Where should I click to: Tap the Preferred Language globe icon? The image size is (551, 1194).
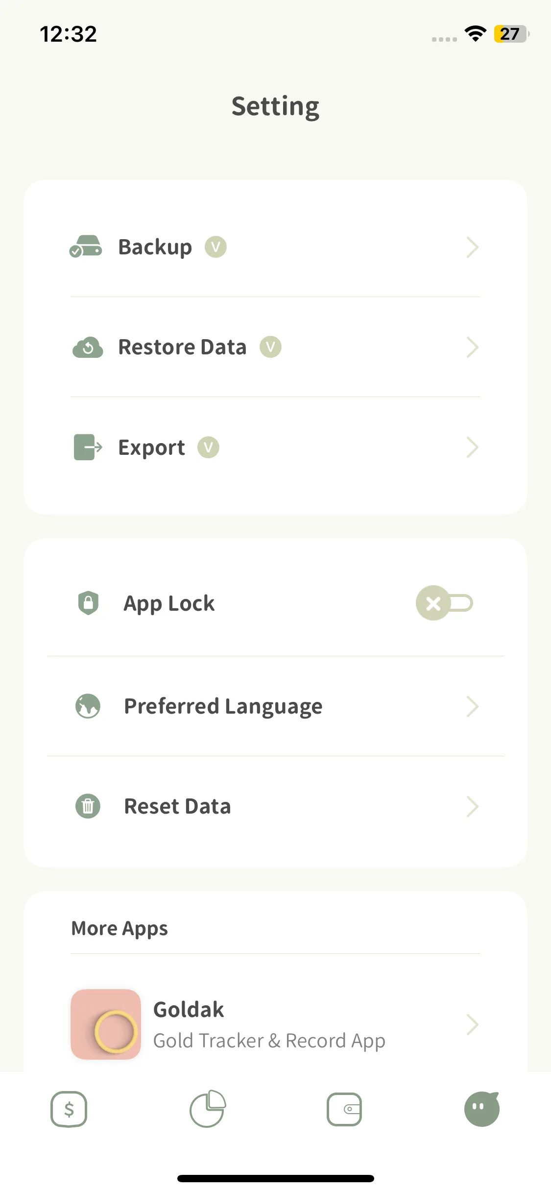coord(88,706)
